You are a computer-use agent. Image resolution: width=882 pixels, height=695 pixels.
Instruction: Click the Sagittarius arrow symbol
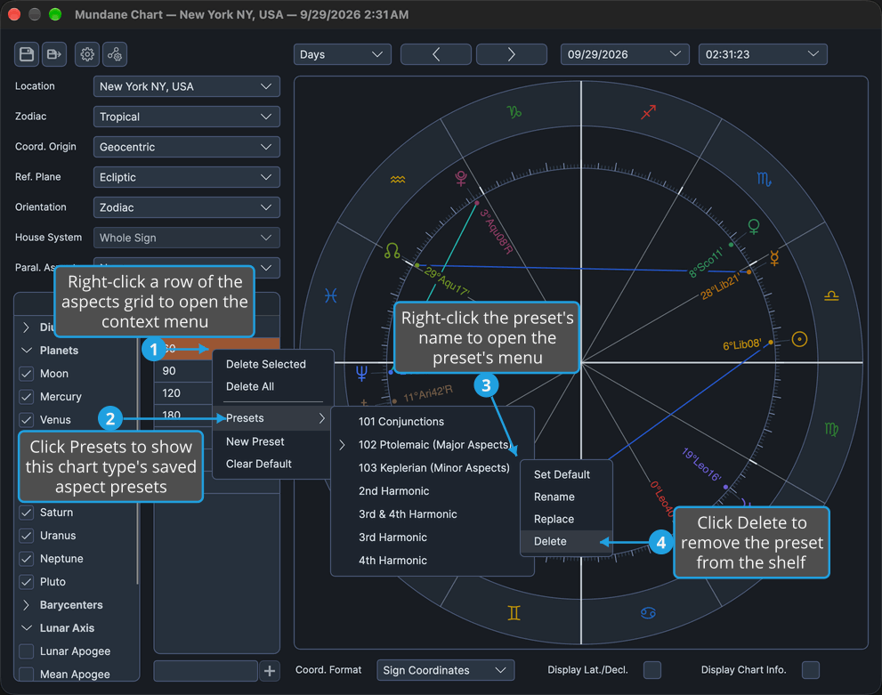[649, 112]
